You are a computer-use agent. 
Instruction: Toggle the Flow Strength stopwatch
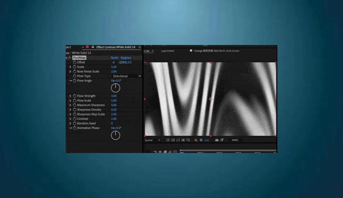75,96
